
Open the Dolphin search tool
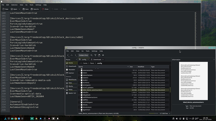pos(91,55)
